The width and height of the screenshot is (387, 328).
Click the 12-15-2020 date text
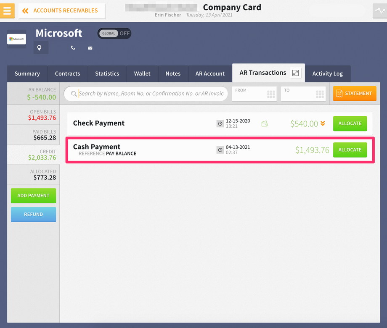(238, 121)
